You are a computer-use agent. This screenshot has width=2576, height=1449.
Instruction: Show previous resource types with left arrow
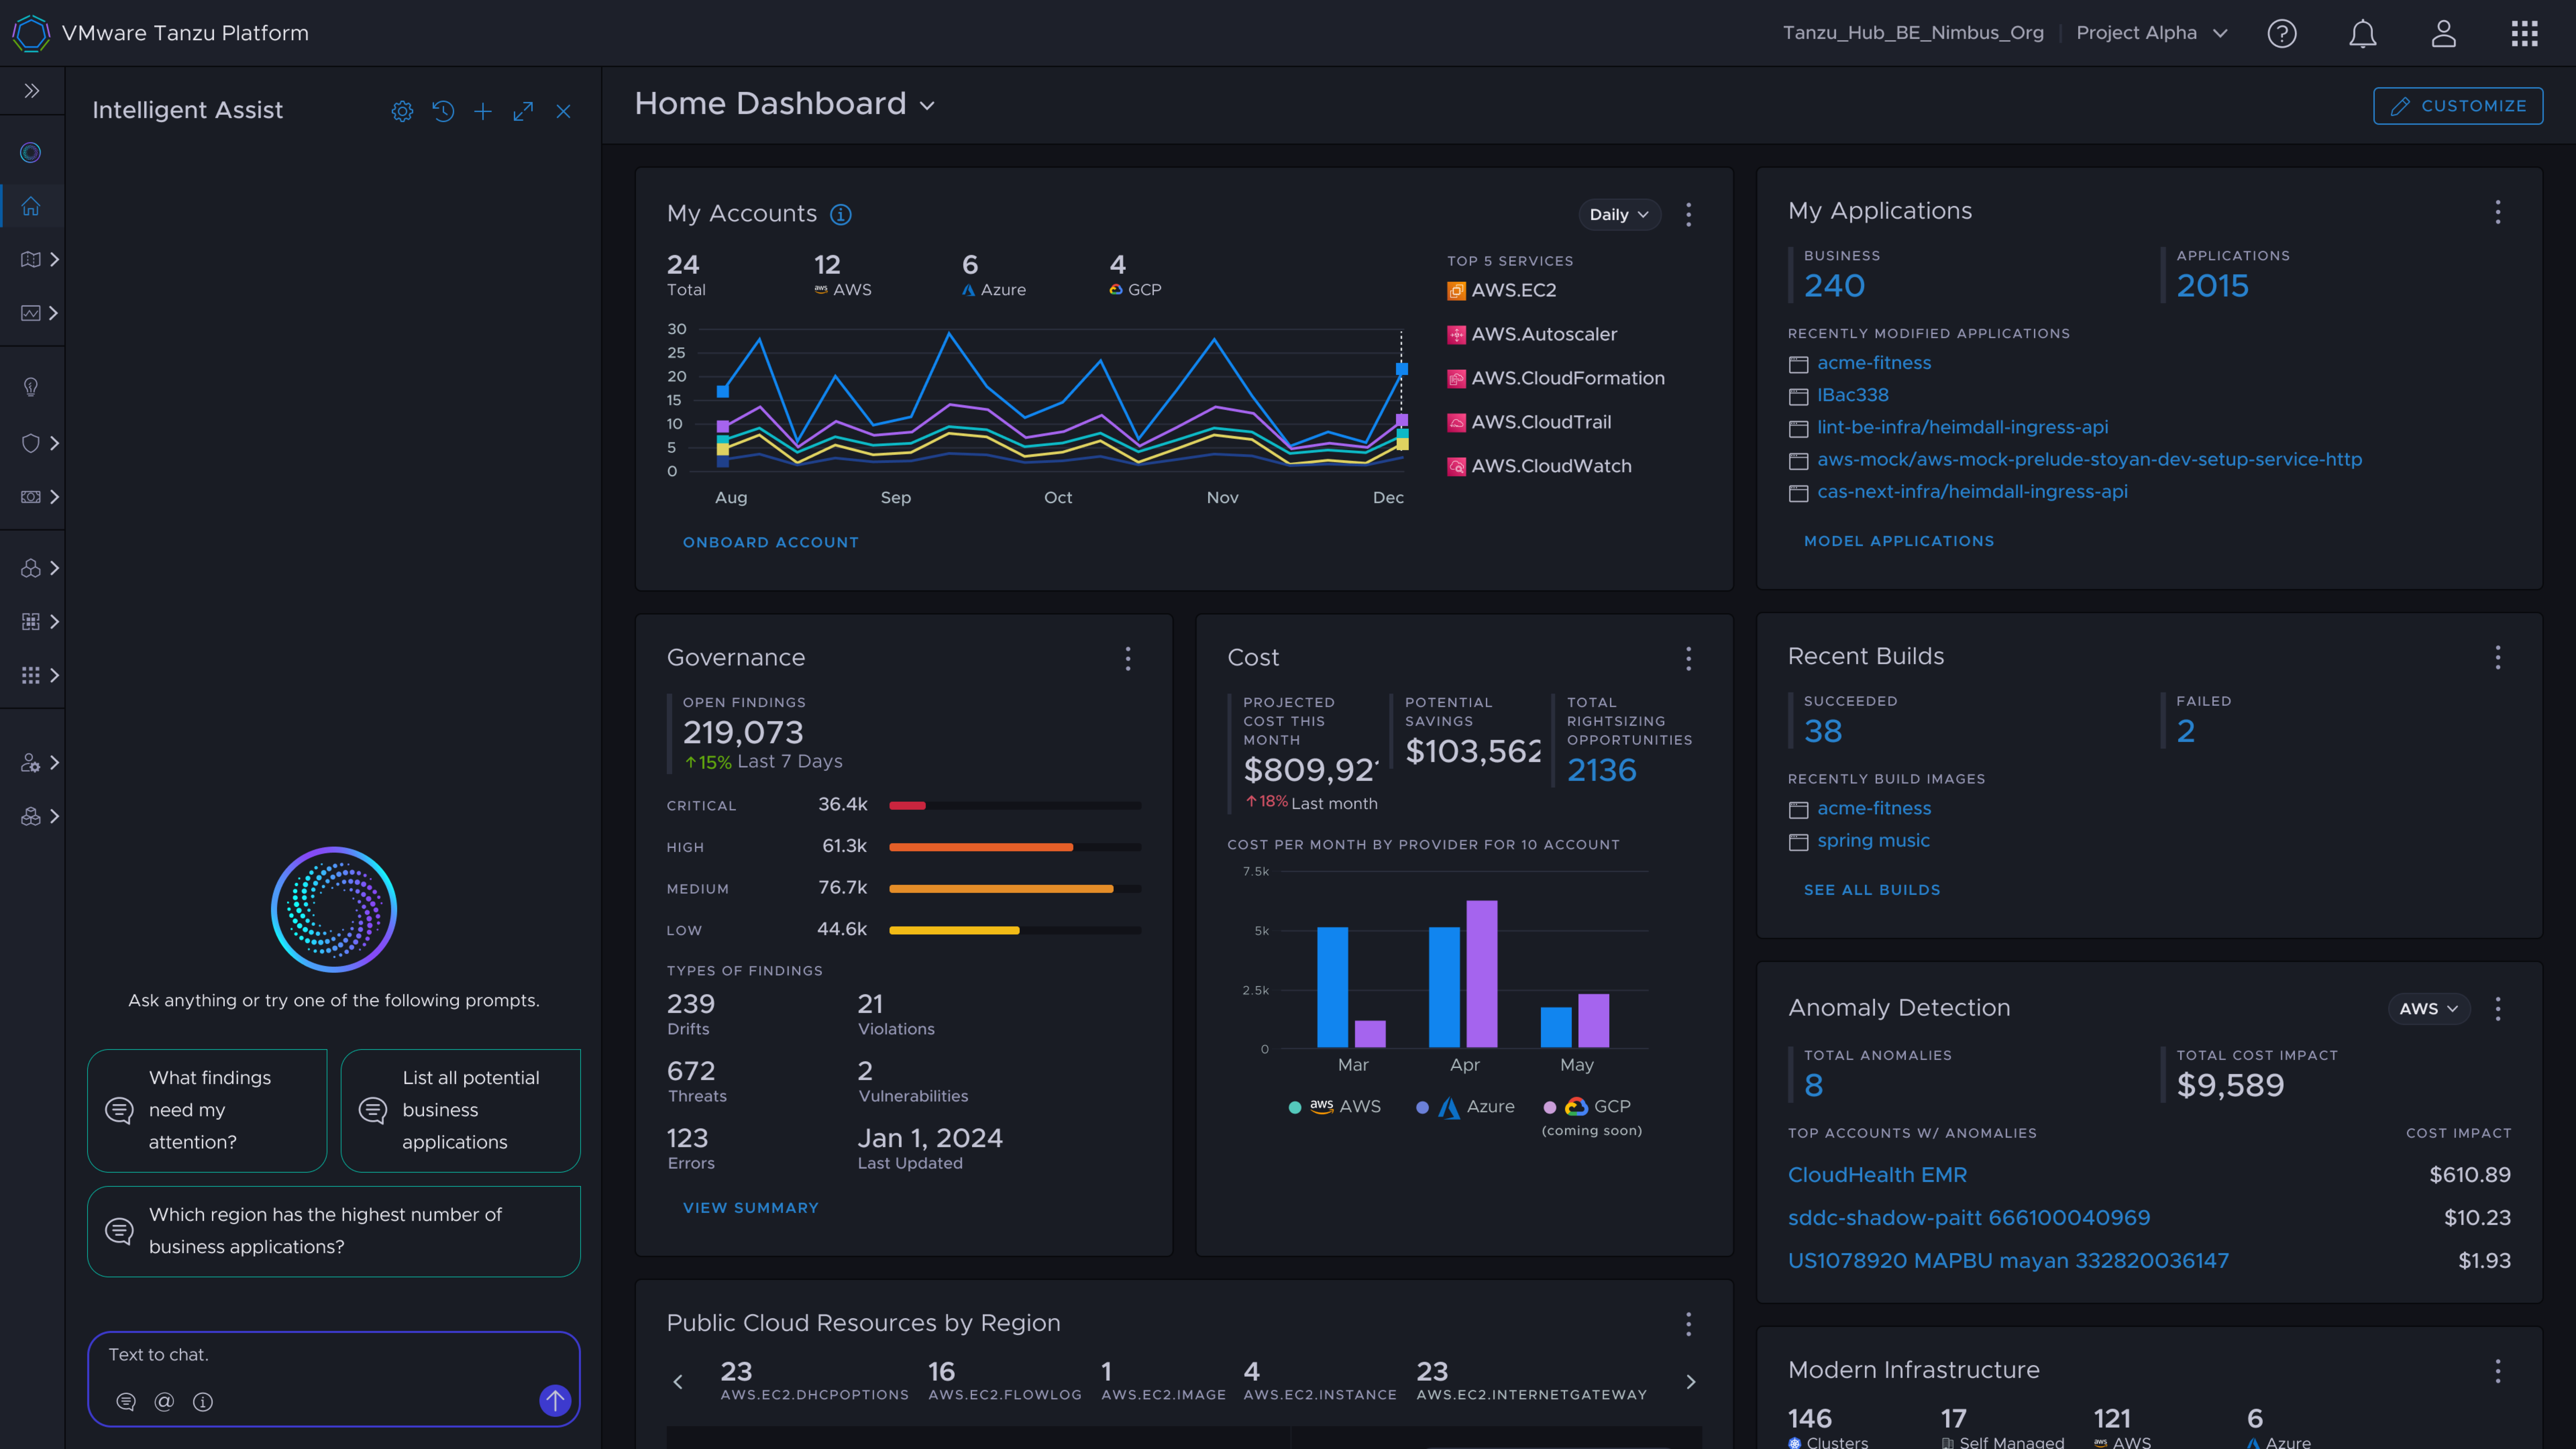678,1382
